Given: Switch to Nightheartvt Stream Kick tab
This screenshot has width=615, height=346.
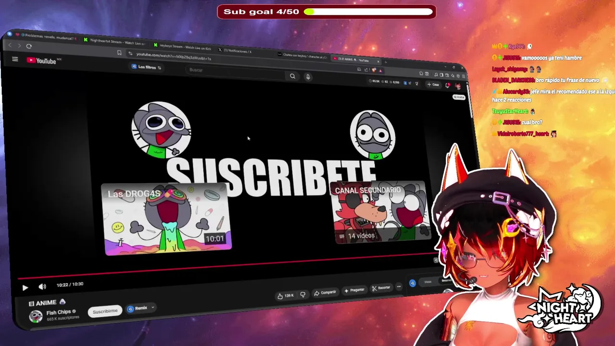Looking at the screenshot, I should tap(114, 41).
